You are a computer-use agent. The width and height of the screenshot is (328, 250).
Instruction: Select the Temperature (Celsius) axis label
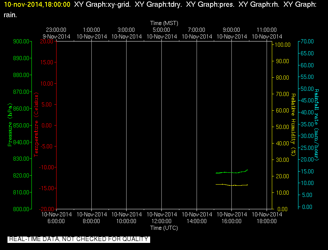click(x=36, y=125)
